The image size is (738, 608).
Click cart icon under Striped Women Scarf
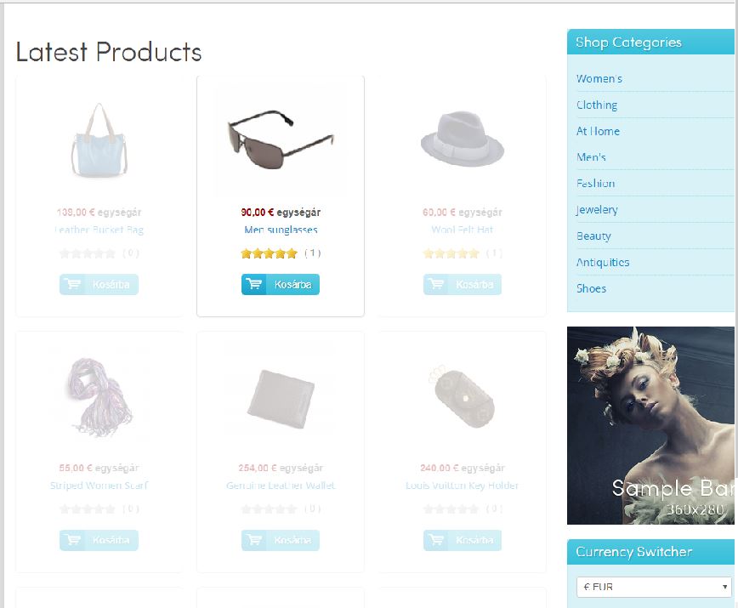[72, 540]
